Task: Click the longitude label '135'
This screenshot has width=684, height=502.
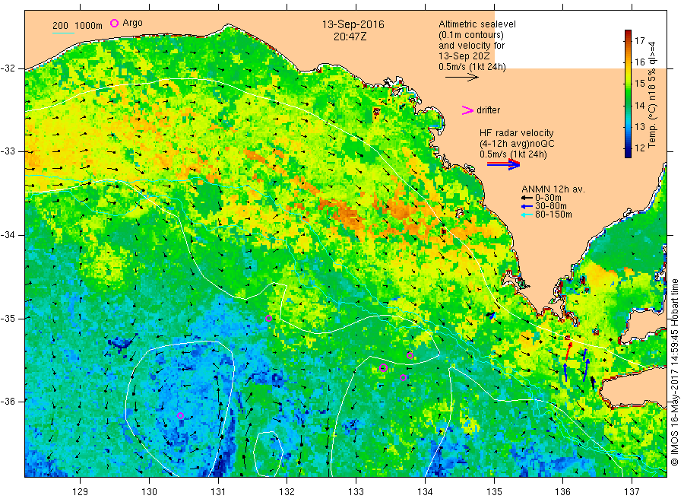Action: [494, 492]
